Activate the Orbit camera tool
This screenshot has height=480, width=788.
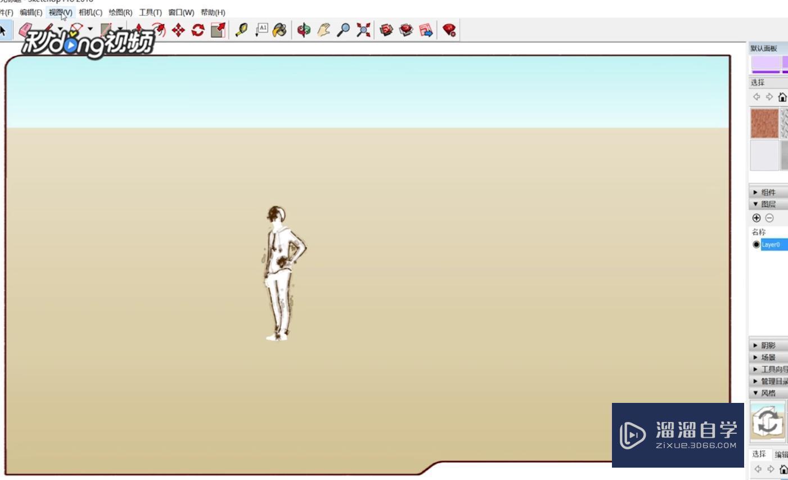(304, 30)
